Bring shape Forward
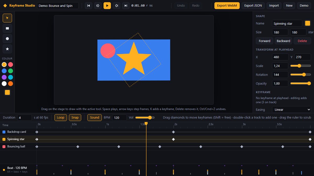Viewport: 314px width, 176px height. (x=265, y=41)
